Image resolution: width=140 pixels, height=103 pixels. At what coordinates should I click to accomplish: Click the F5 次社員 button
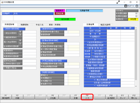click(x=53, y=97)
